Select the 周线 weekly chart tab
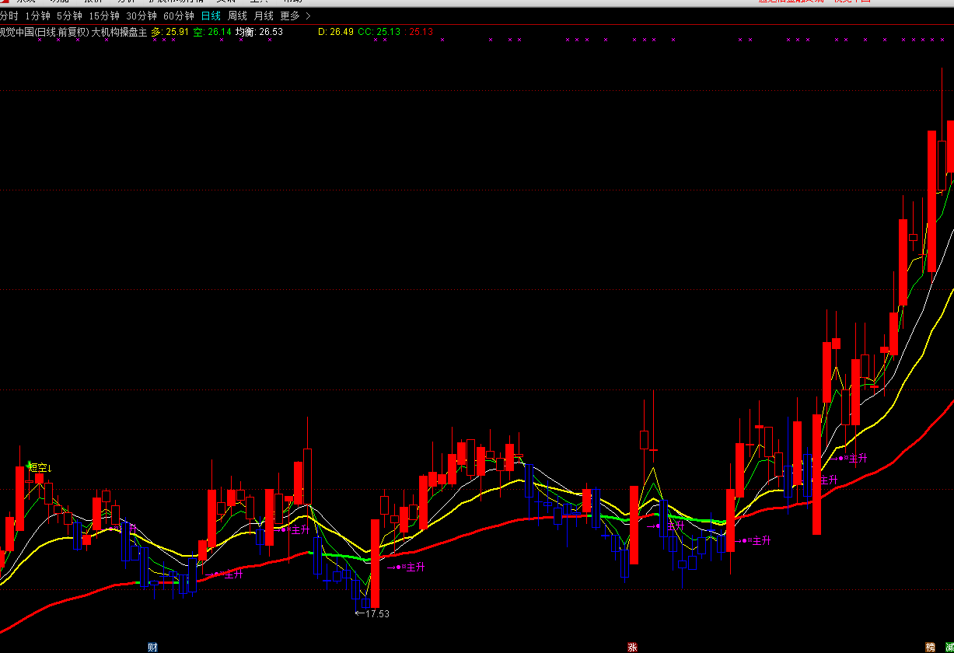 tap(237, 16)
